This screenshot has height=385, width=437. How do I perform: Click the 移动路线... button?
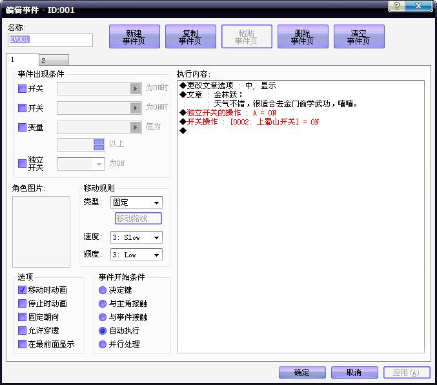pos(138,218)
